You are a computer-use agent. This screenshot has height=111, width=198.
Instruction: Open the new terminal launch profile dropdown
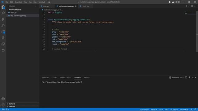[x=183, y=77]
